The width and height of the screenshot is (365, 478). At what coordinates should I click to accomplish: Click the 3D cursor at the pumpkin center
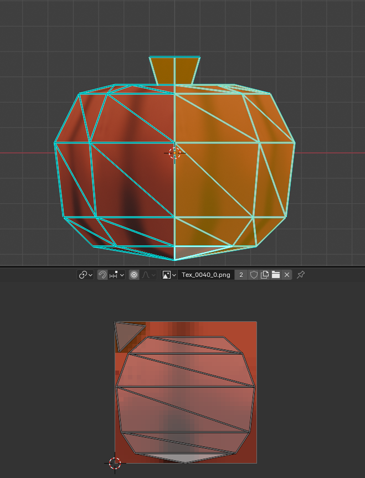click(x=174, y=153)
